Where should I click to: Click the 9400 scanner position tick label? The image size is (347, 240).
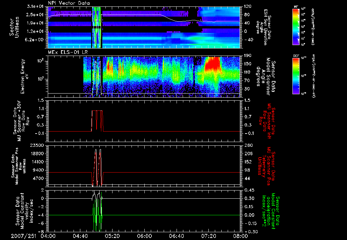point(38,170)
